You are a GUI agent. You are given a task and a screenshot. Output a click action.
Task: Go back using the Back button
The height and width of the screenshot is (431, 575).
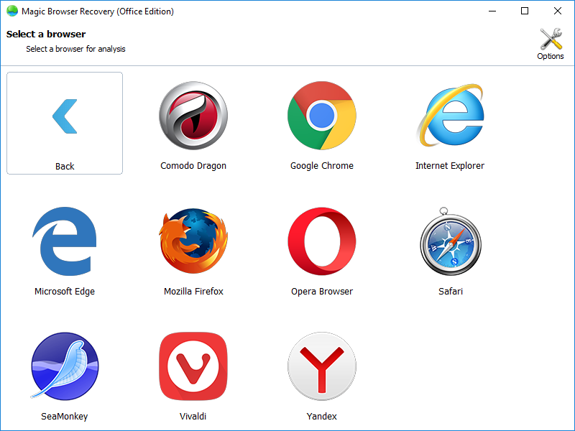(x=65, y=123)
